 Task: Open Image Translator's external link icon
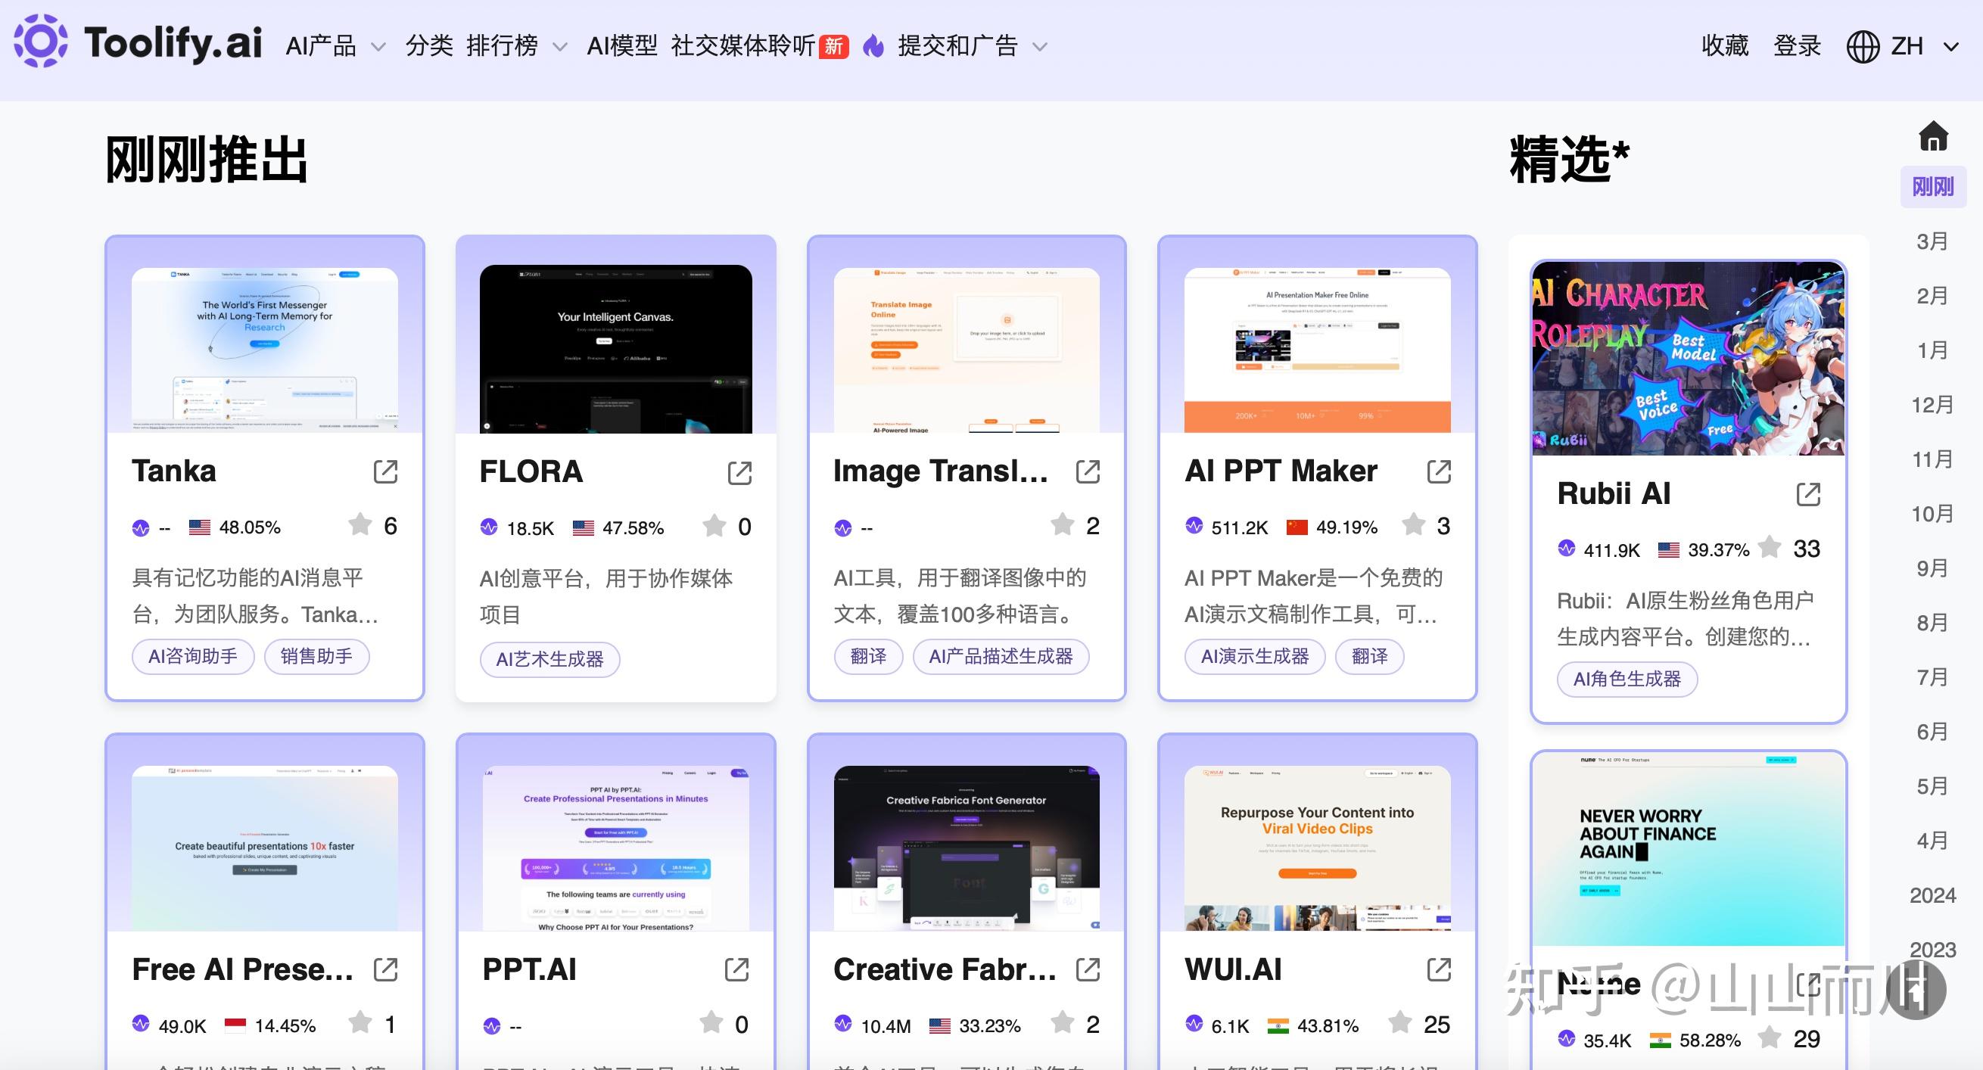tap(1088, 472)
